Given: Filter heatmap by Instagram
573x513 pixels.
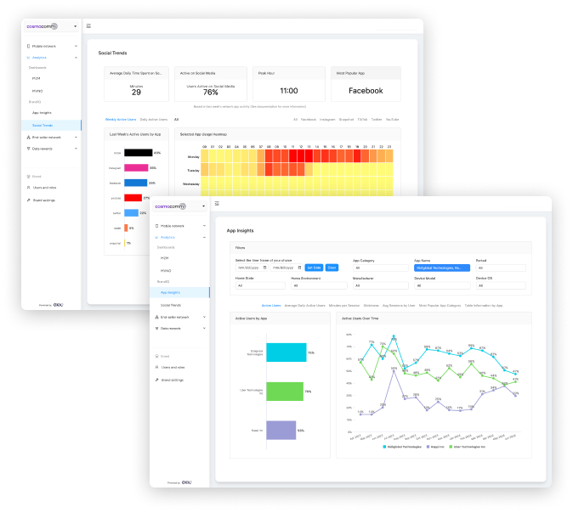Looking at the screenshot, I should [327, 120].
